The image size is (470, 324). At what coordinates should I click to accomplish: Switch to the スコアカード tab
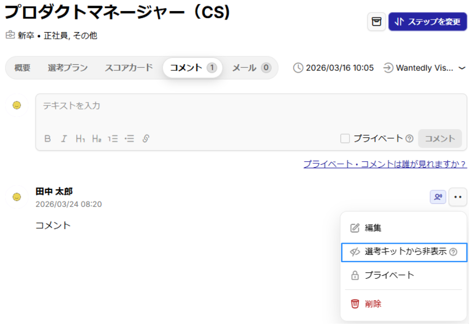[129, 68]
